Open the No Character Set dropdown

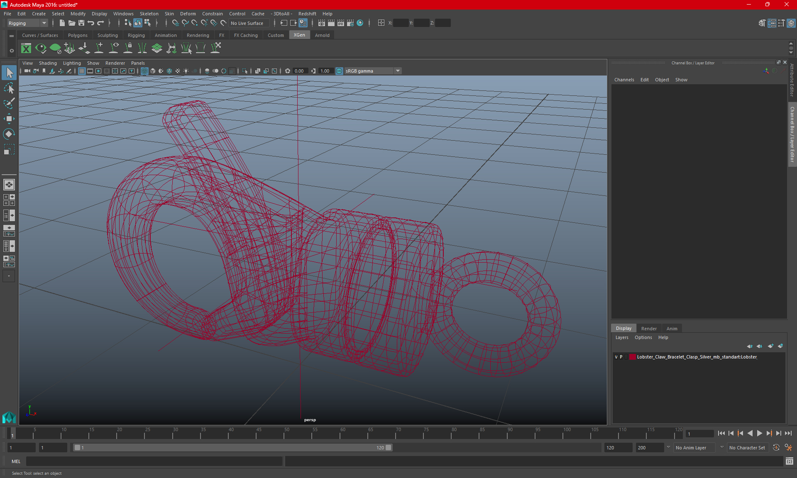pyautogui.click(x=747, y=448)
